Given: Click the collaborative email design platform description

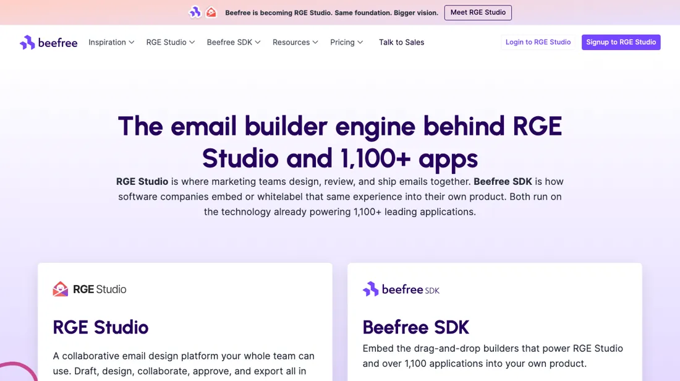Looking at the screenshot, I should 184,364.
